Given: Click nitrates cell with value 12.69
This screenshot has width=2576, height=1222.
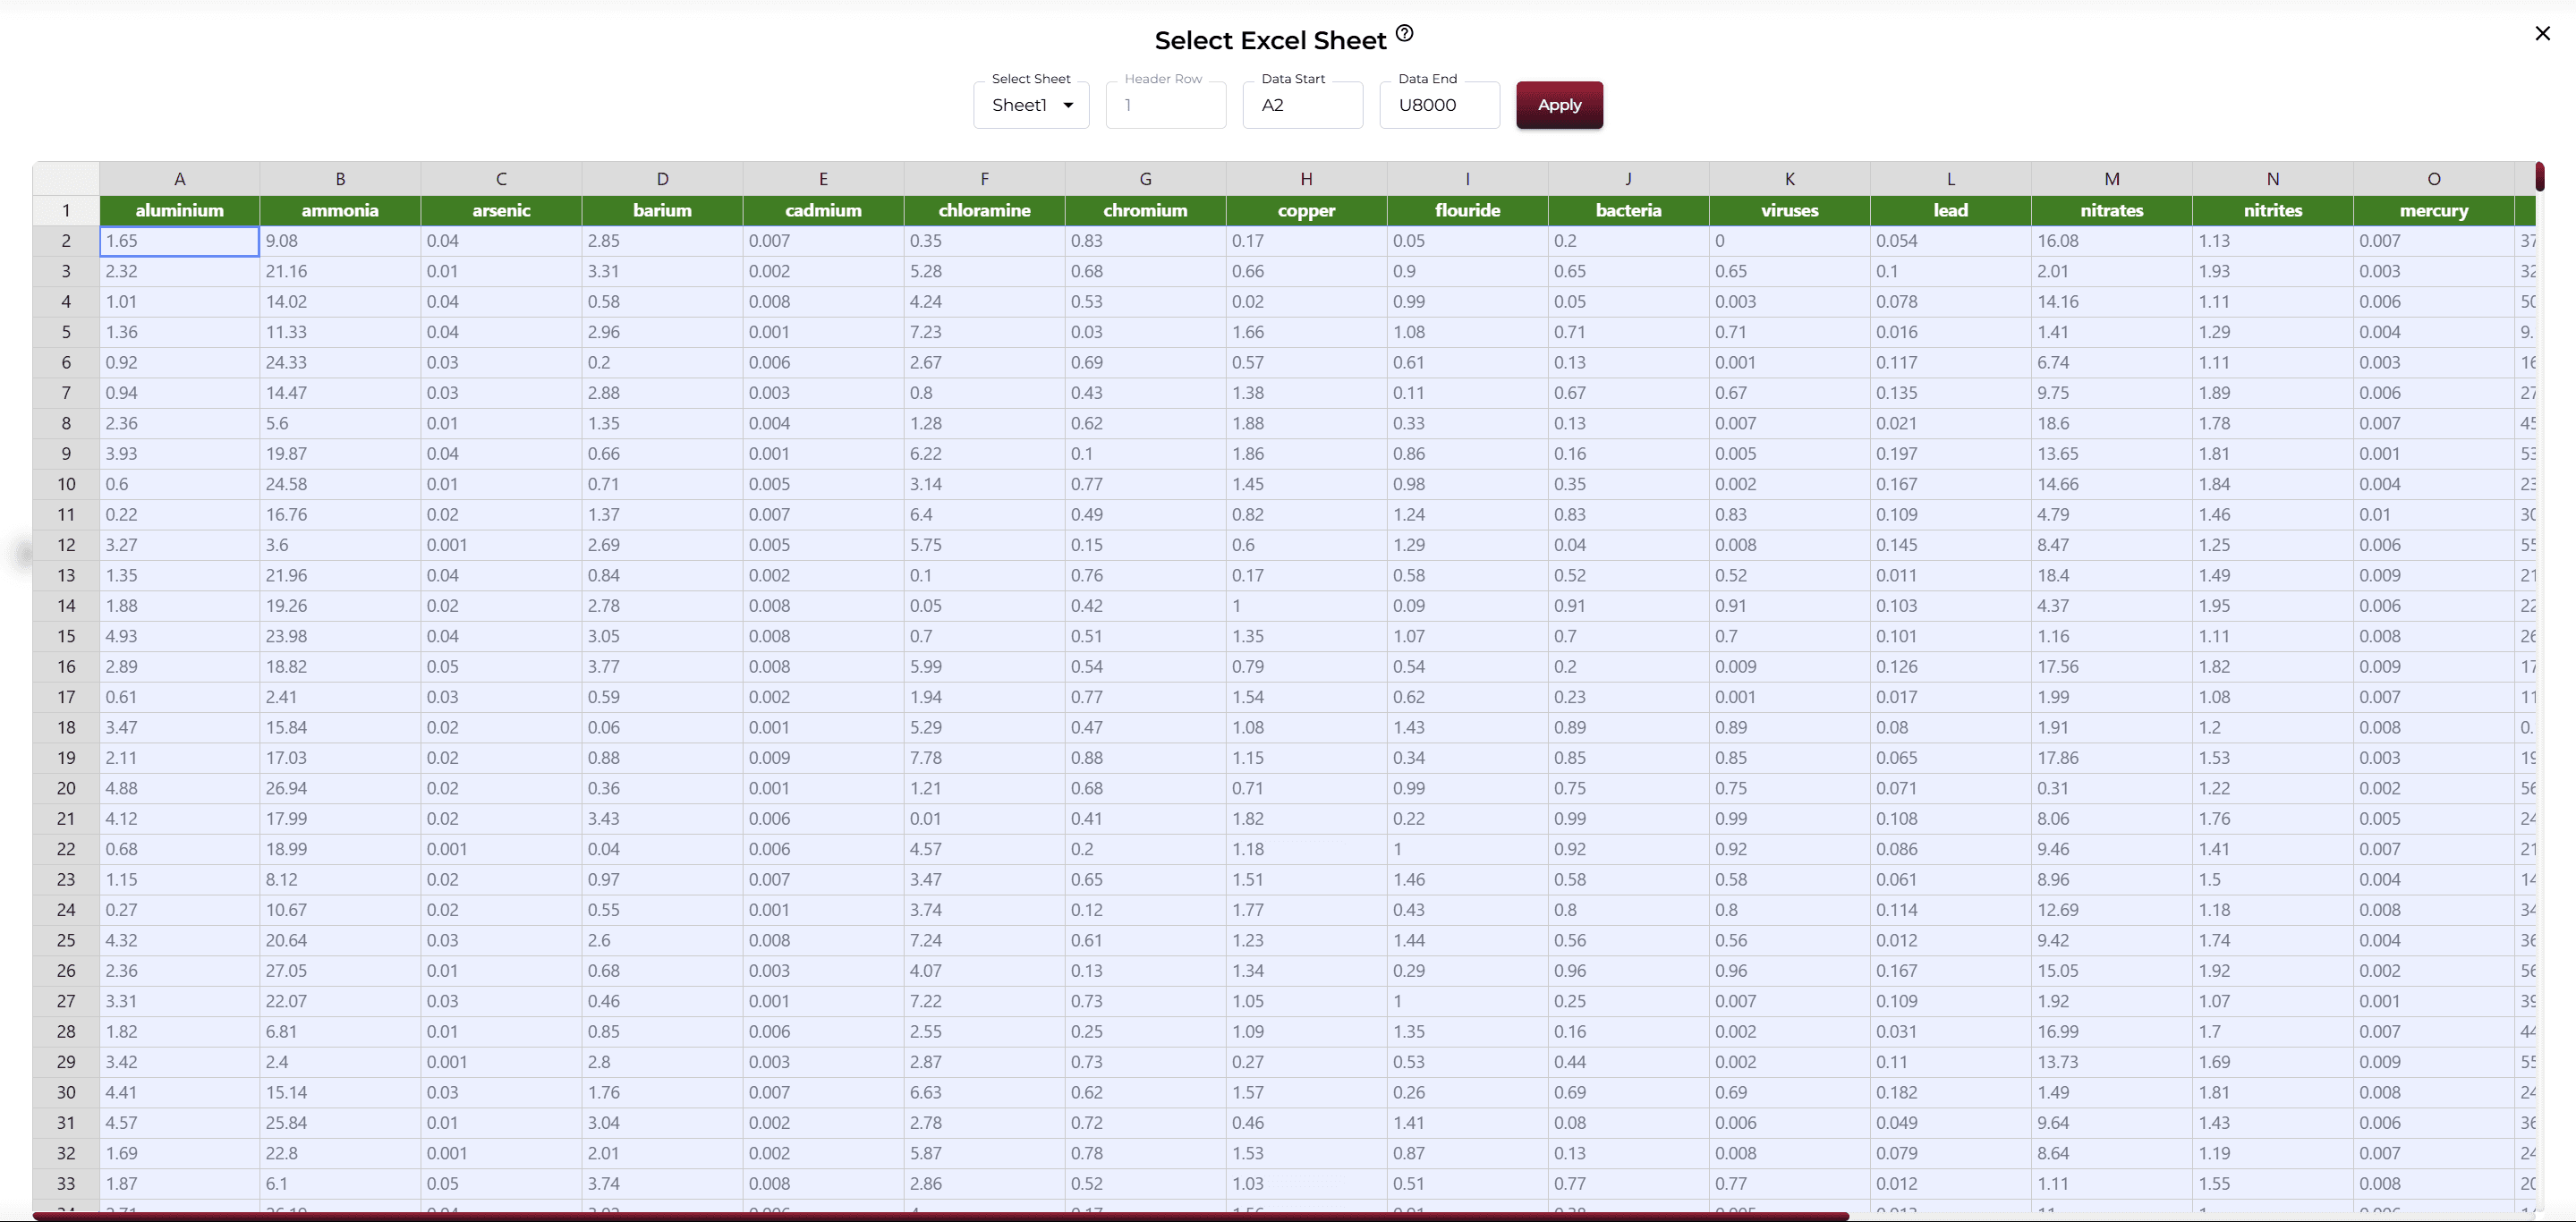Looking at the screenshot, I should pyautogui.click(x=2112, y=910).
